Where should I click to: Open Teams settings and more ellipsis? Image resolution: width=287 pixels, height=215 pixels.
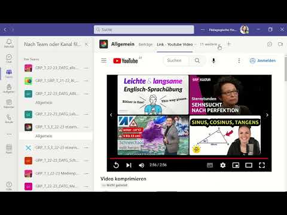pos(203,30)
